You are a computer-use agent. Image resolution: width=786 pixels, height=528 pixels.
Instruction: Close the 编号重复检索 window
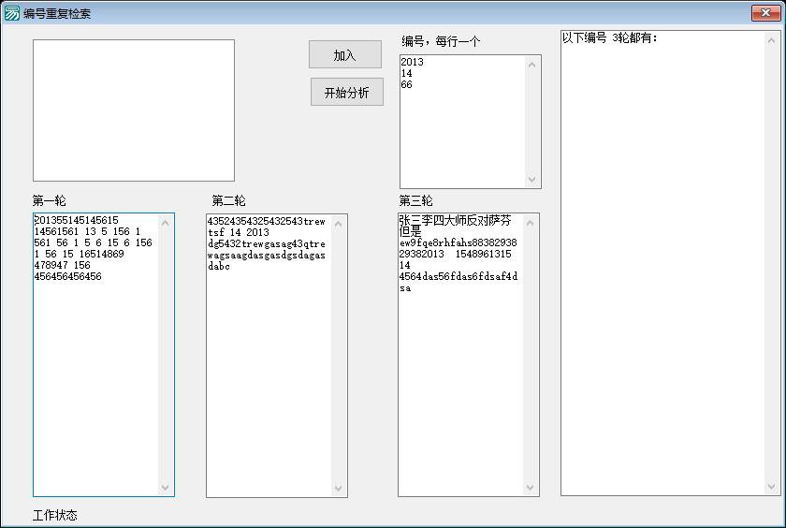pyautogui.click(x=765, y=13)
